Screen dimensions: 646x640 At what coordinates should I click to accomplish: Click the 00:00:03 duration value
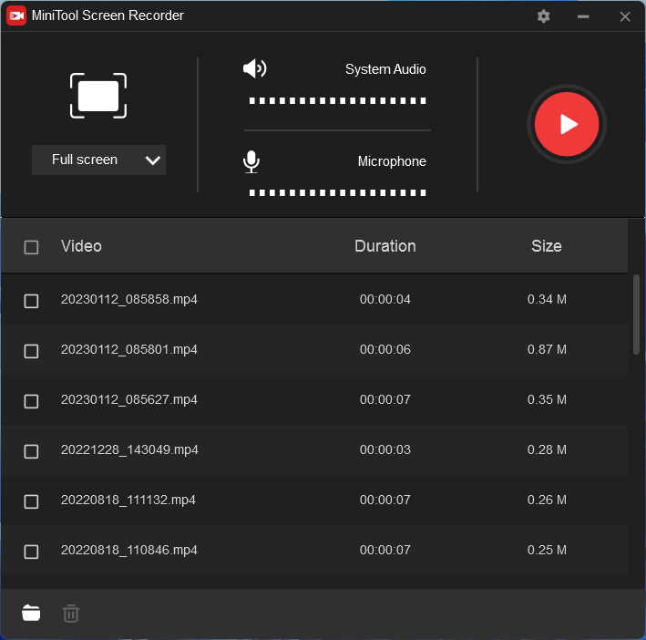385,449
